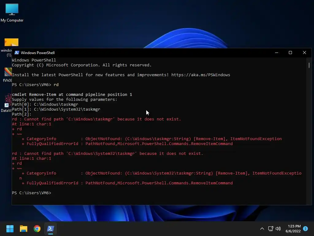
Task: Maximize the Windows PowerShell window
Action: pos(290,53)
